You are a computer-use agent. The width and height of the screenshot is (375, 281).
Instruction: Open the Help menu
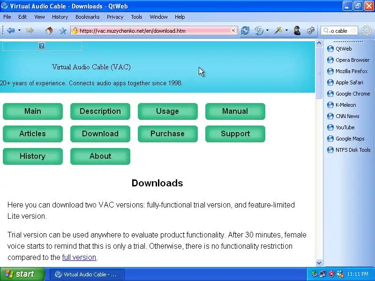(180, 17)
